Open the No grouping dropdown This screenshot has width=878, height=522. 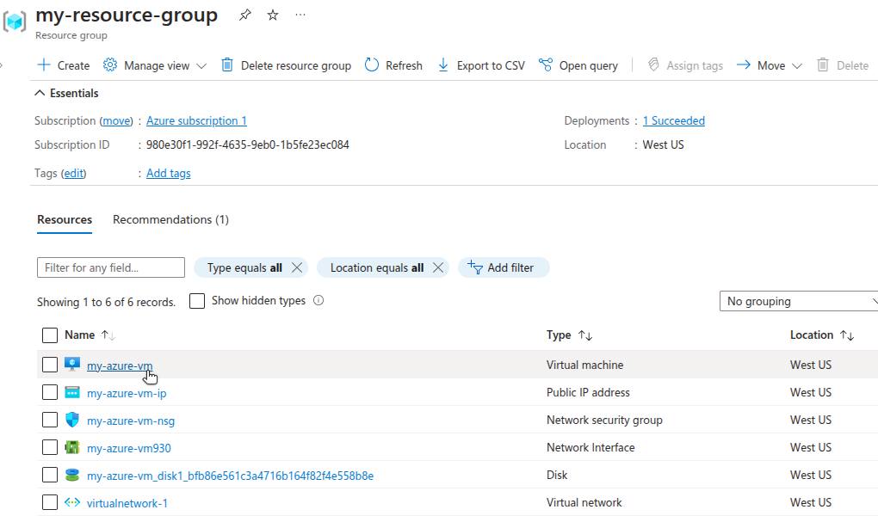[799, 301]
